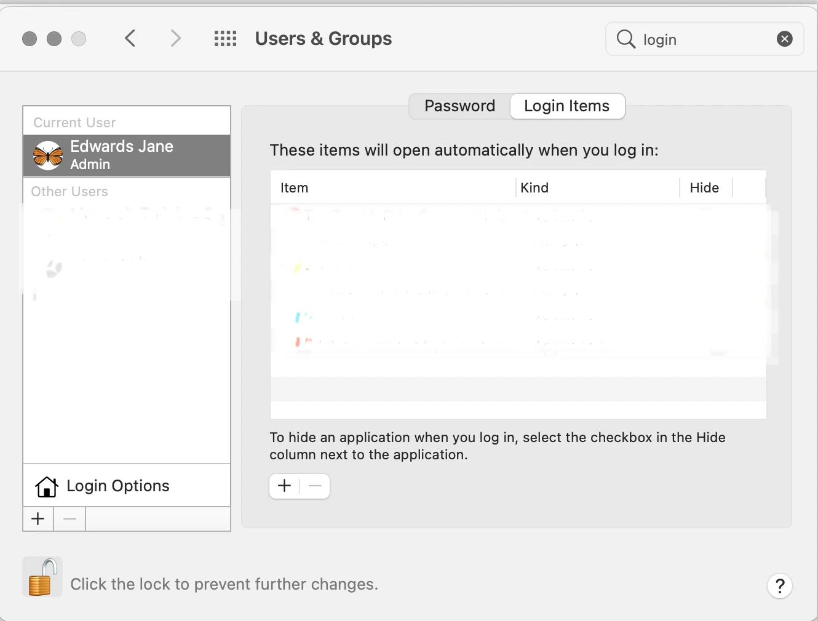Add a new login item with plus
818x621 pixels.
pos(284,486)
